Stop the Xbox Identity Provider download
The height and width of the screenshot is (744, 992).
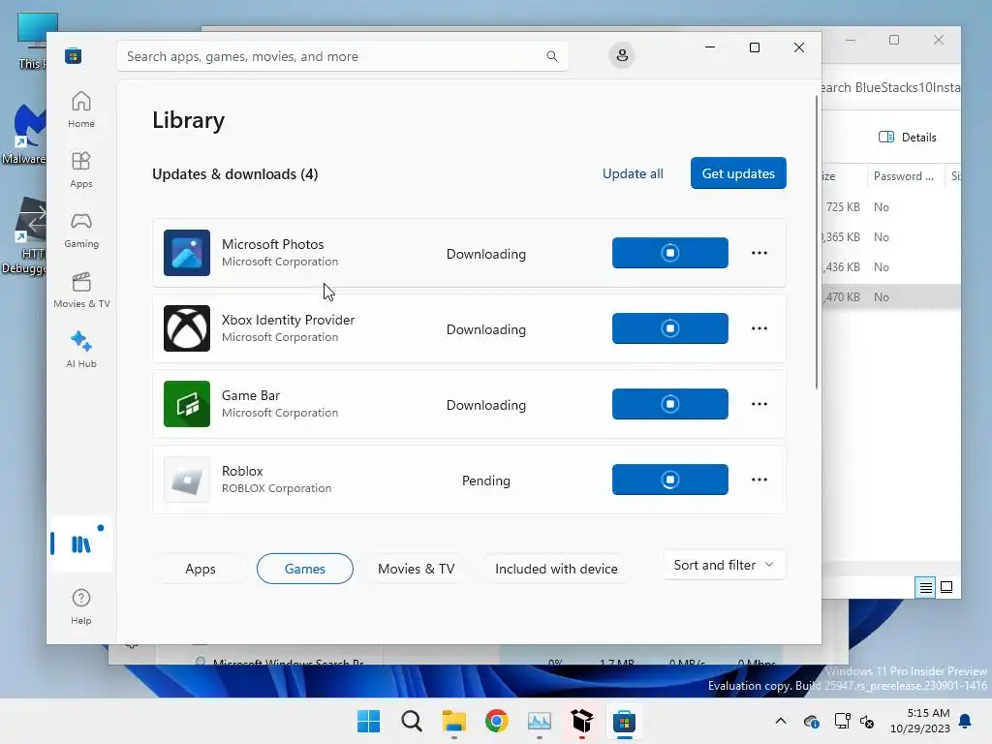[670, 328]
